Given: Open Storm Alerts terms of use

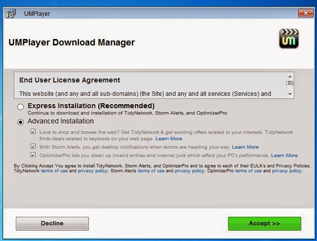Looking at the screenshot, I should click(x=151, y=171).
